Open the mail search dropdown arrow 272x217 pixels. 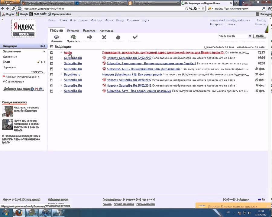pyautogui.click(x=250, y=36)
